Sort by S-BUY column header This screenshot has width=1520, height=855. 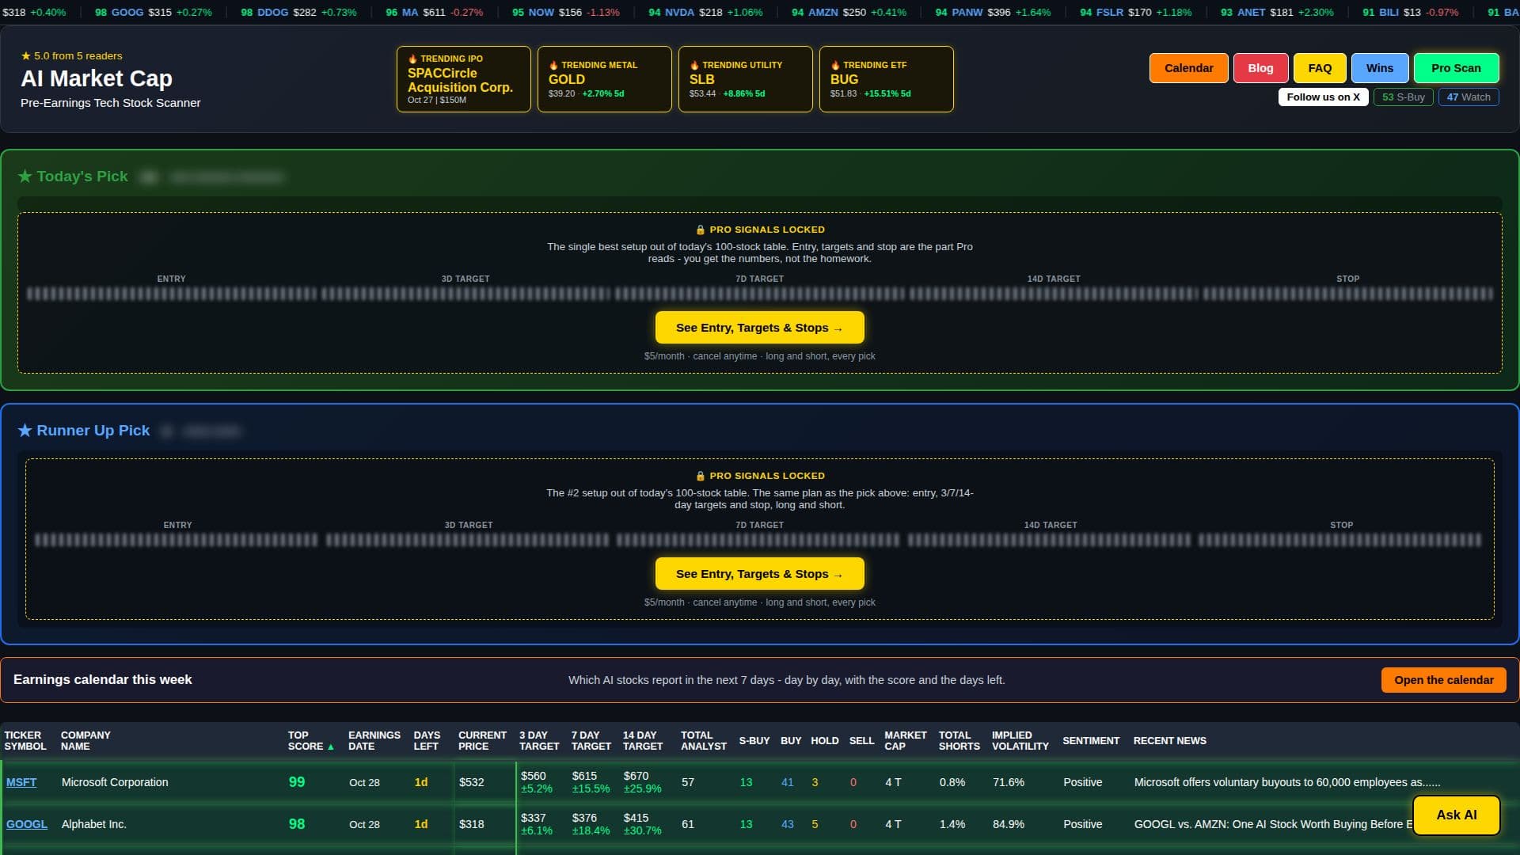click(x=754, y=741)
